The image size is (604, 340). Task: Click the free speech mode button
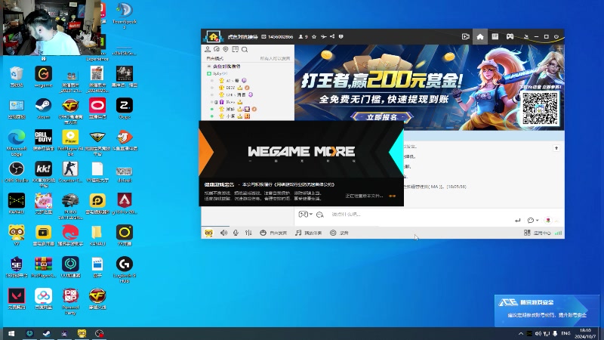point(273,233)
